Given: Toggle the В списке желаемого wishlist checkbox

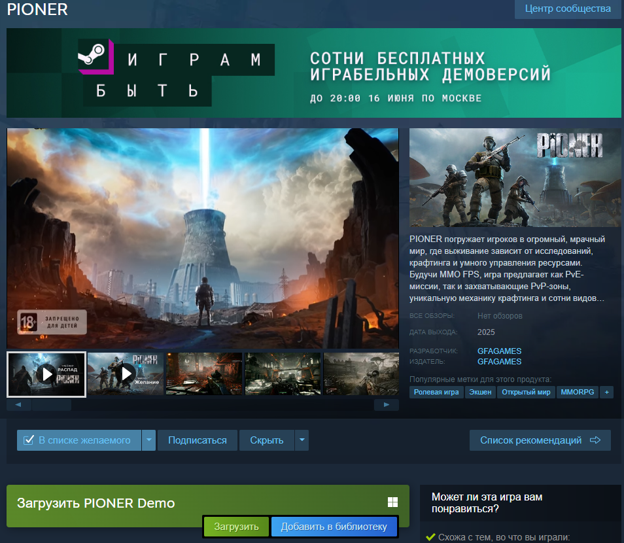Looking at the screenshot, I should pos(29,440).
